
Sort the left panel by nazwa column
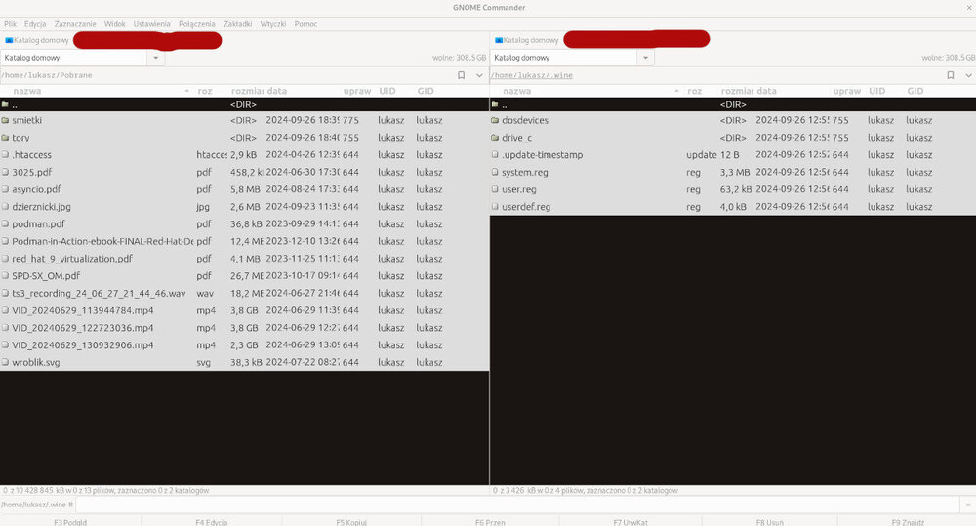(x=27, y=91)
